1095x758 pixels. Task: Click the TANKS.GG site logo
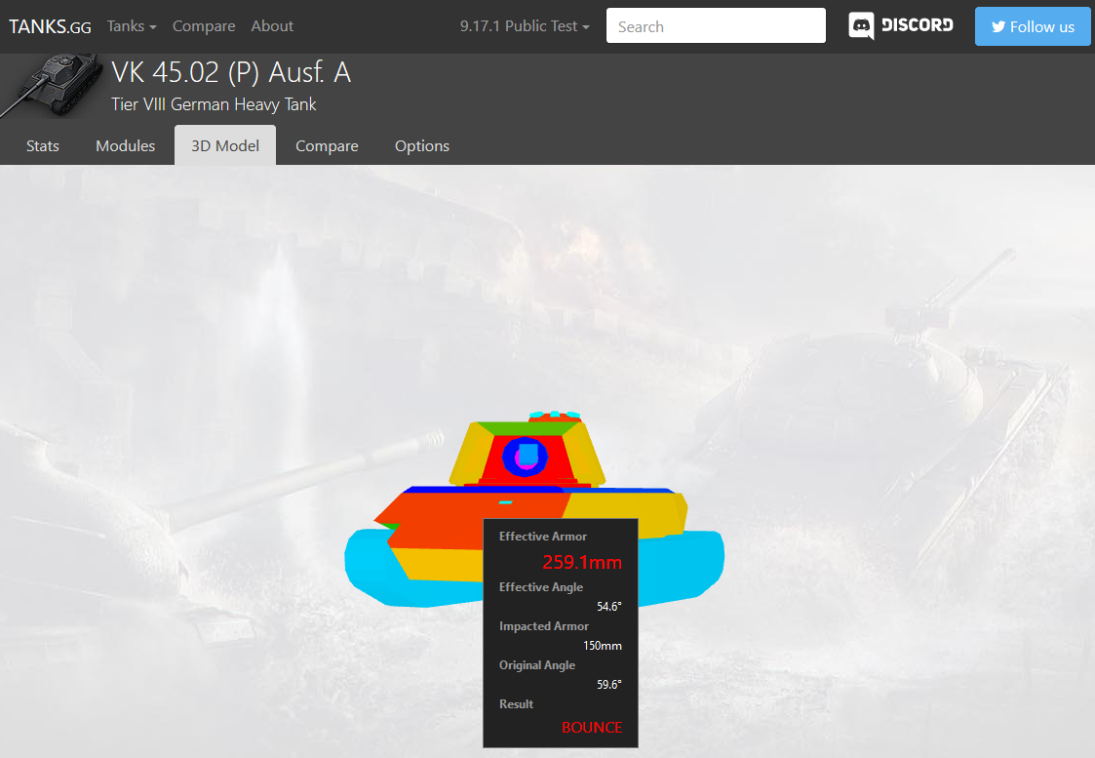(50, 26)
